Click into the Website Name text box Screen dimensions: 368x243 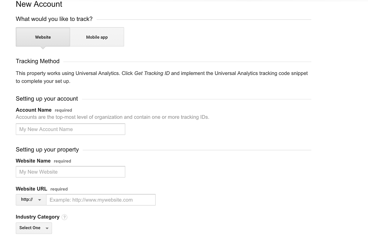[x=70, y=172]
